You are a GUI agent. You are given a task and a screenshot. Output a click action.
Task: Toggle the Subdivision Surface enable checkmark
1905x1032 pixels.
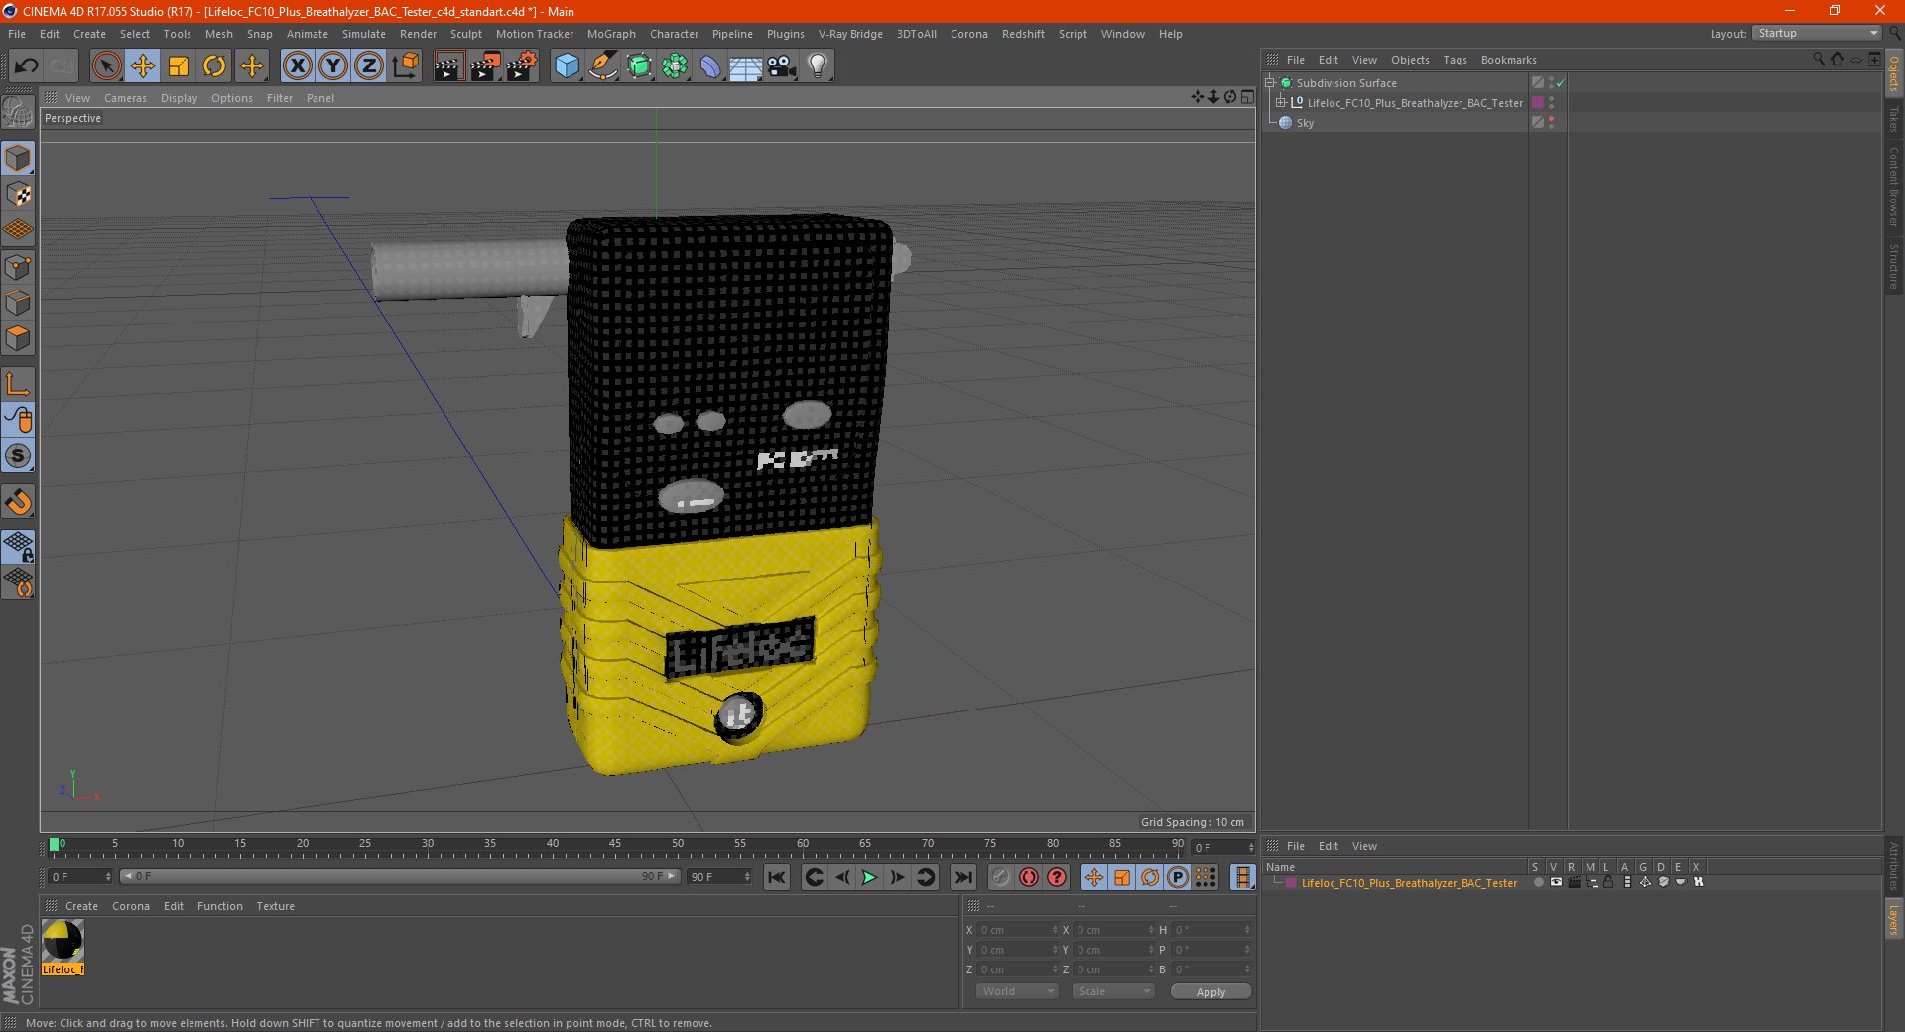[1560, 83]
